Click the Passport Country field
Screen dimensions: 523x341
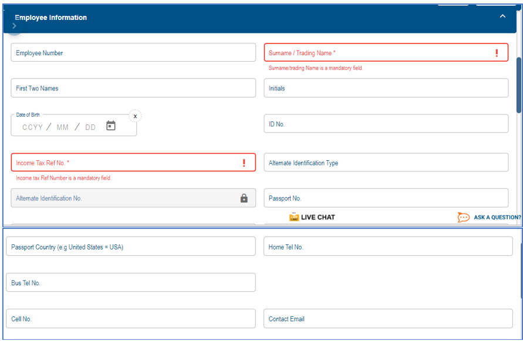tap(131, 247)
